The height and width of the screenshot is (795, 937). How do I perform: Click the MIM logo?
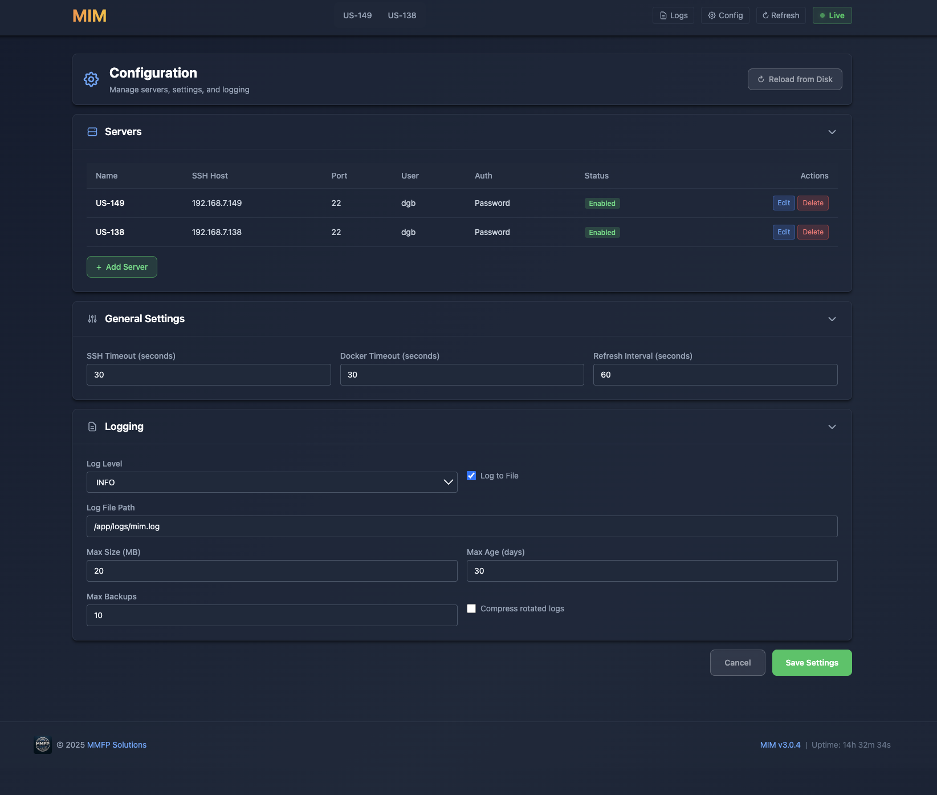pyautogui.click(x=89, y=15)
